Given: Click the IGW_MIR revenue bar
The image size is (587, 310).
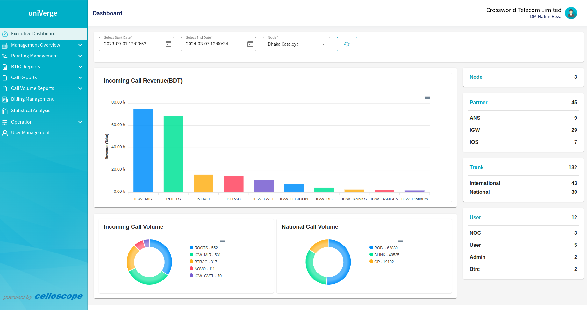Looking at the screenshot, I should 143,151.
